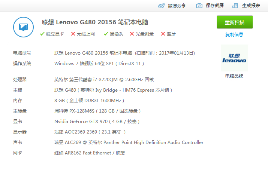Click the 电脑型号 row label

22,53
